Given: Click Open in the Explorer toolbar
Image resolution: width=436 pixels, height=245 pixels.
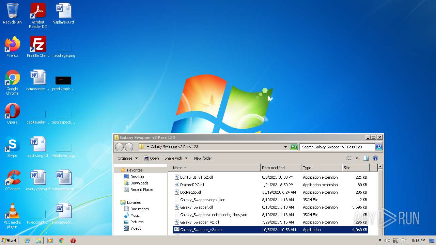Looking at the screenshot, I should 151,158.
